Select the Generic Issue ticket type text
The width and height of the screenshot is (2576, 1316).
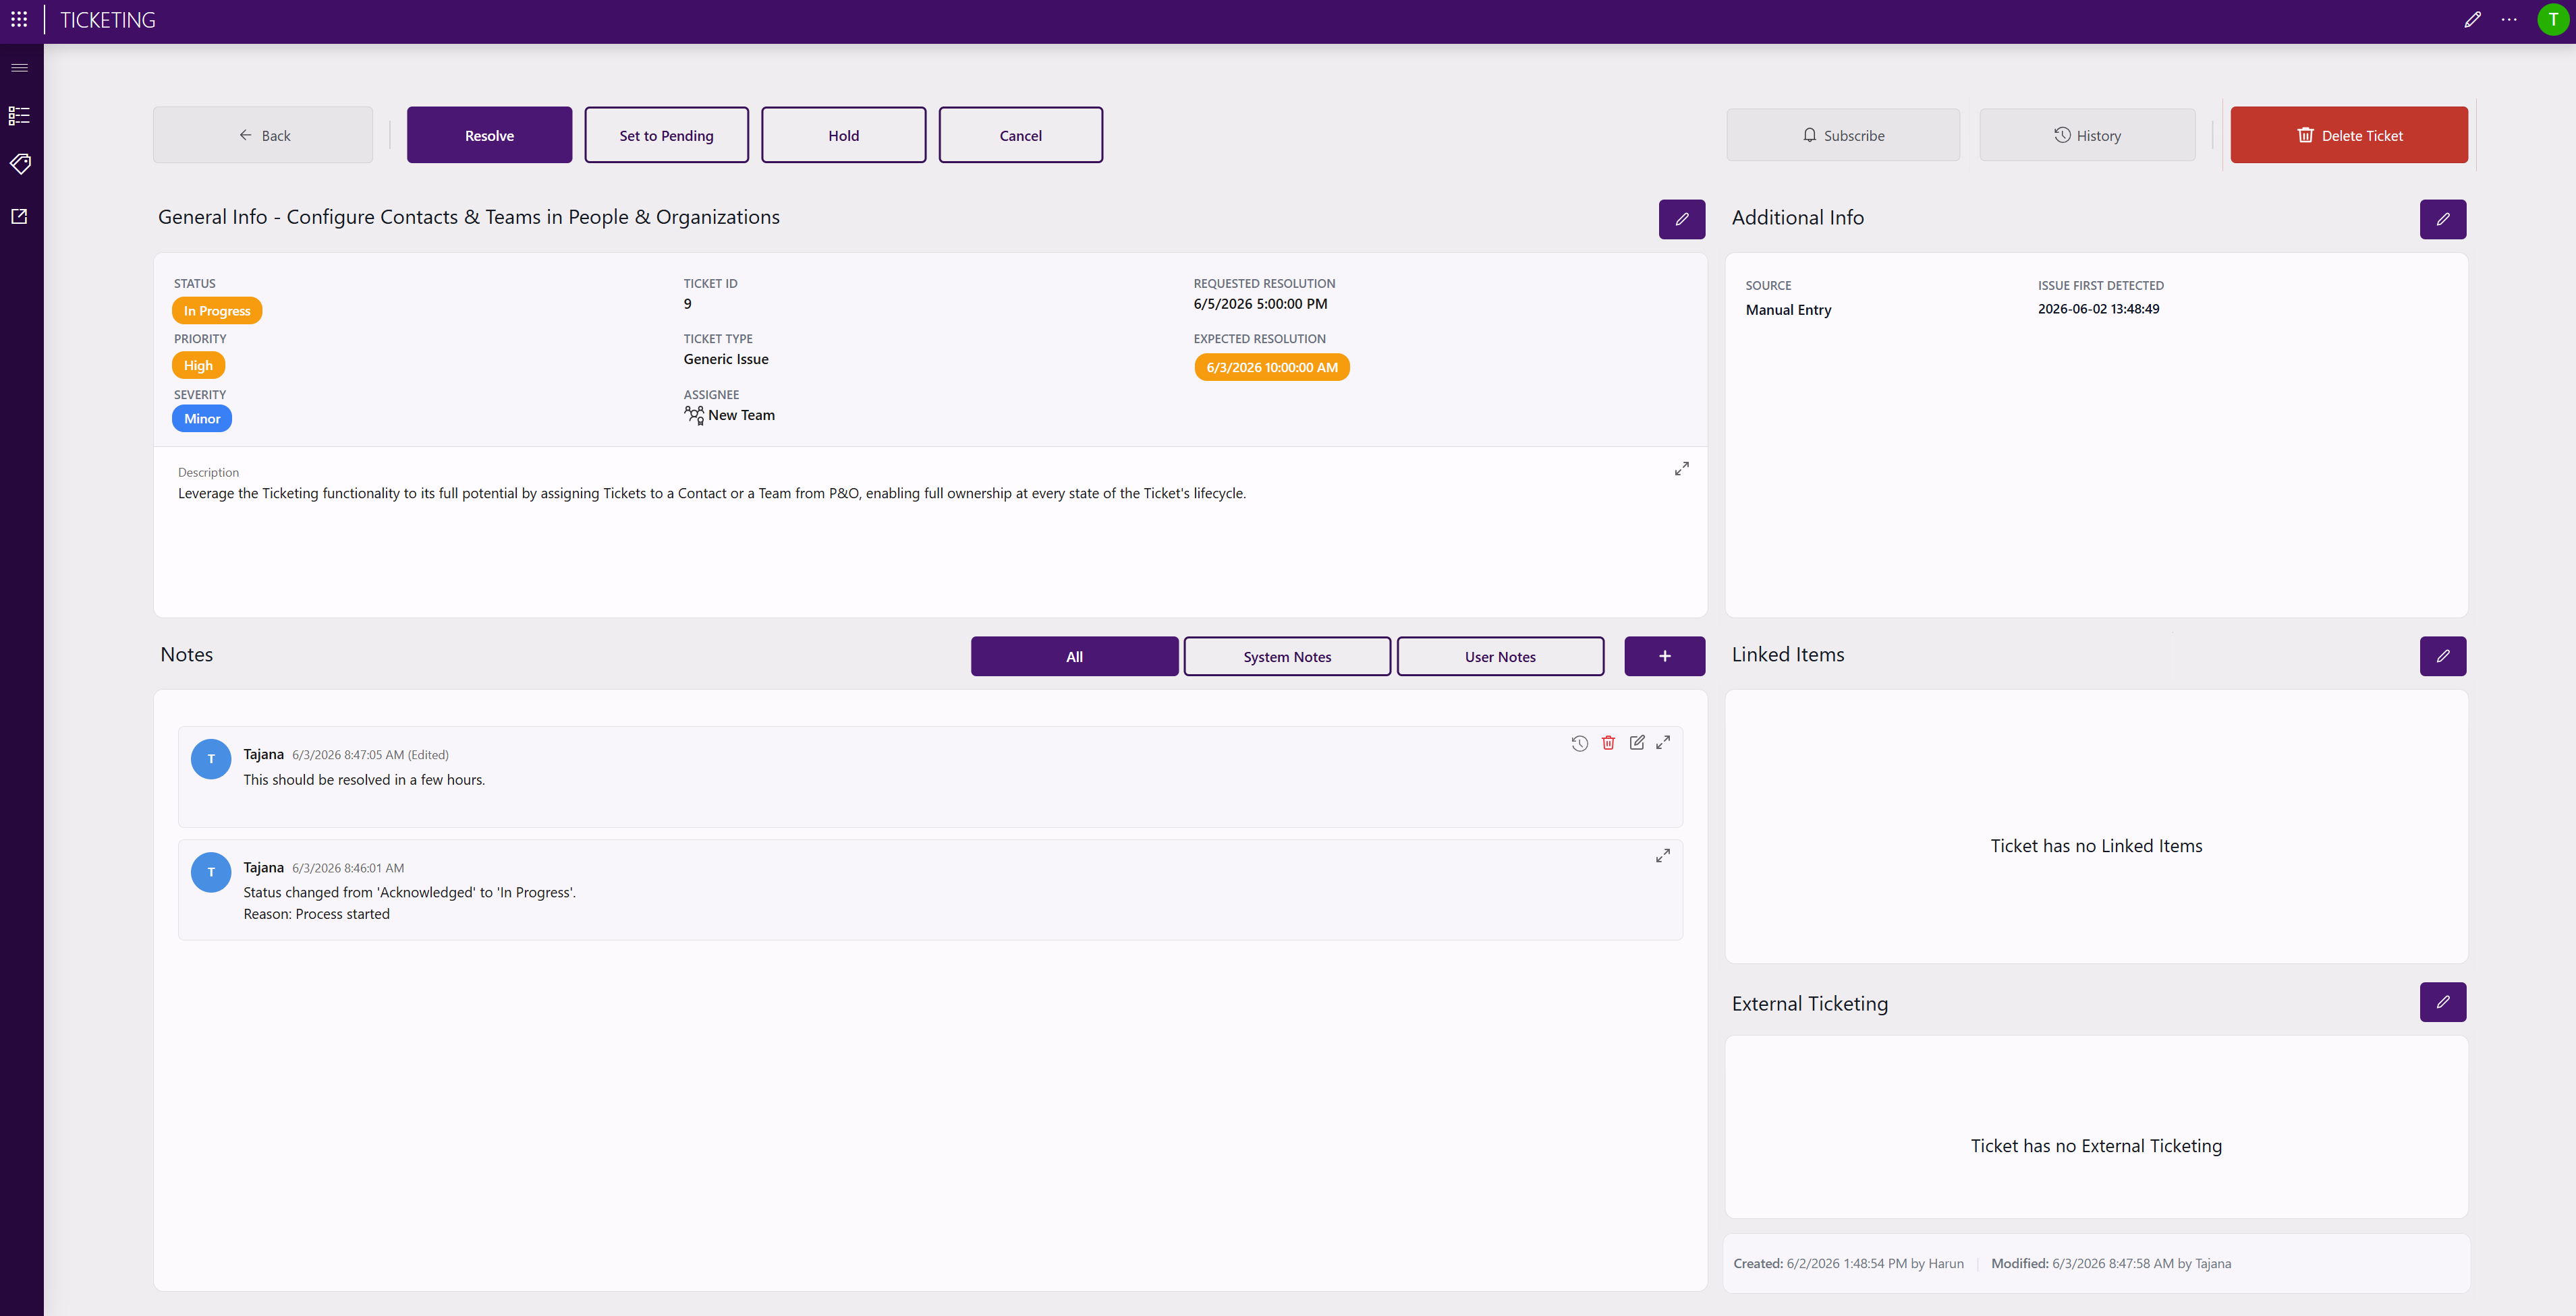(x=726, y=359)
